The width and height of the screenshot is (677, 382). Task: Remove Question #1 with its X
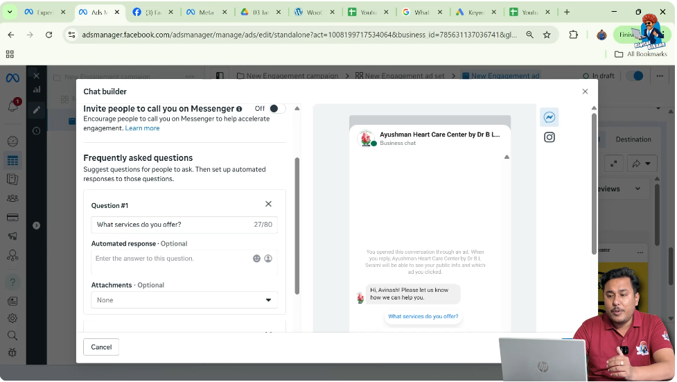click(x=268, y=204)
